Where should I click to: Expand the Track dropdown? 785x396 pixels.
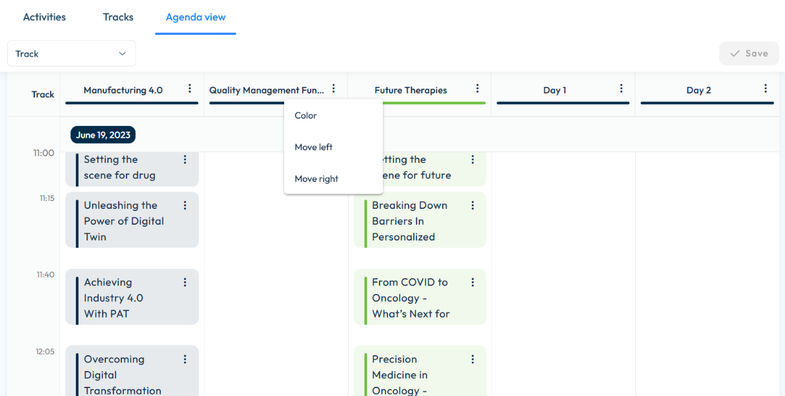pyautogui.click(x=71, y=53)
